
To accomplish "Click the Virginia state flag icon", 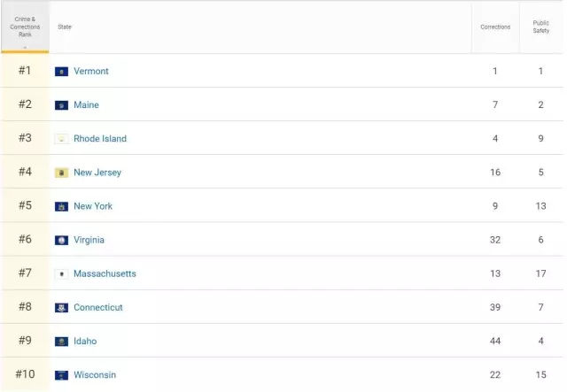I will click(x=61, y=240).
